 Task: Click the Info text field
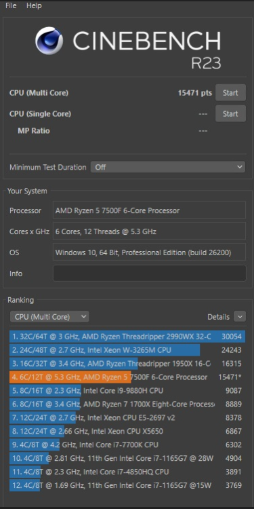pyautogui.click(x=150, y=274)
